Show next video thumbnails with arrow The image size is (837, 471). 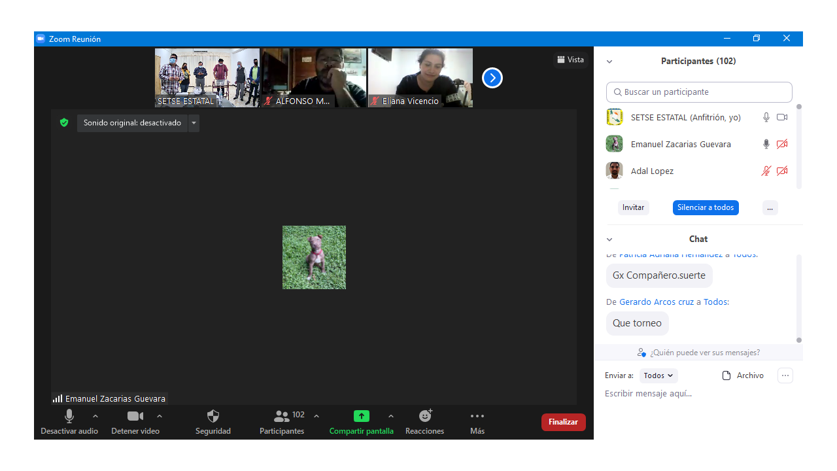tap(492, 78)
